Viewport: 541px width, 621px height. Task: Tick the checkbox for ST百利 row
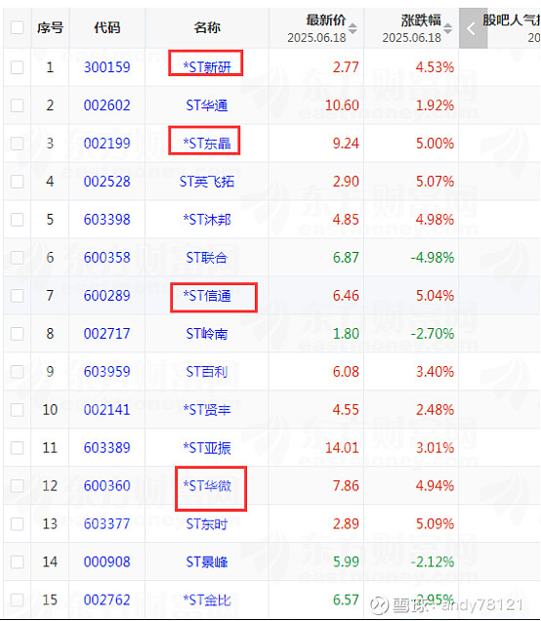(17, 371)
